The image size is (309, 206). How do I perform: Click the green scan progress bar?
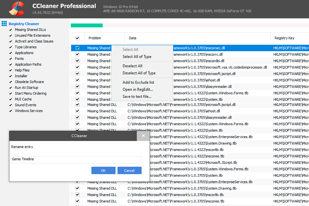(87, 25)
